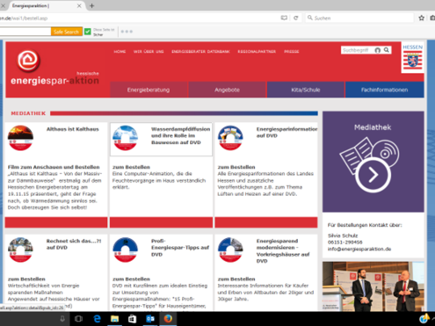Viewport: 435px width, 326px height.
Task: Bookmark this page with the star icon
Action: (x=421, y=18)
